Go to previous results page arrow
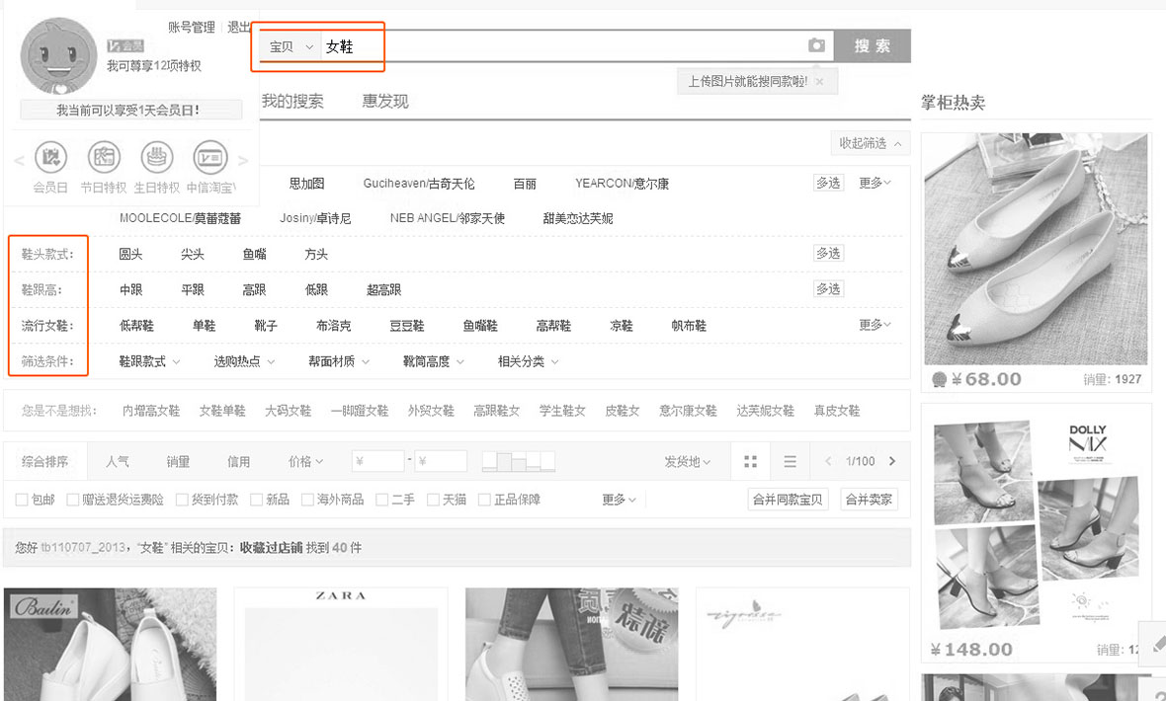 tap(828, 462)
